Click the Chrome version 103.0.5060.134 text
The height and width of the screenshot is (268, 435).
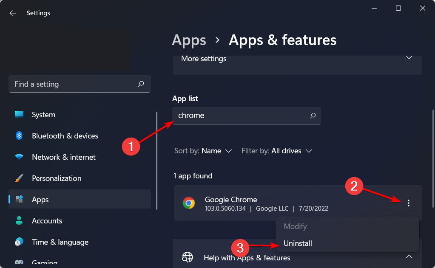[x=225, y=209]
